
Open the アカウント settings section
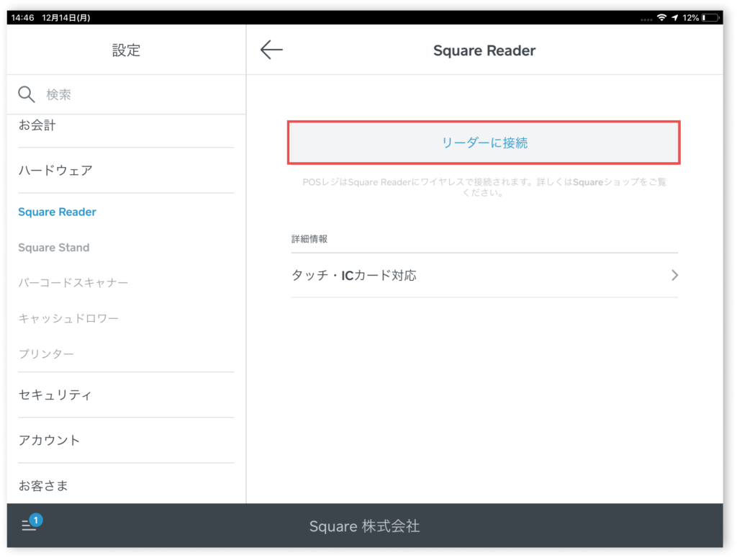click(x=49, y=440)
